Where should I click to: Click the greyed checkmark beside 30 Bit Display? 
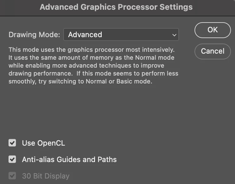pyautogui.click(x=12, y=176)
